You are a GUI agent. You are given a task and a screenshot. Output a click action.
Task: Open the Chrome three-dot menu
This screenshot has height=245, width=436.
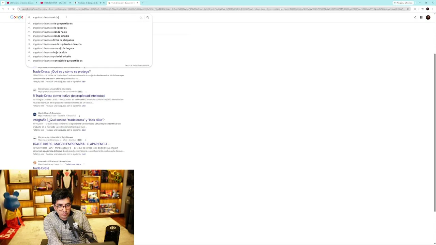pos(433,9)
